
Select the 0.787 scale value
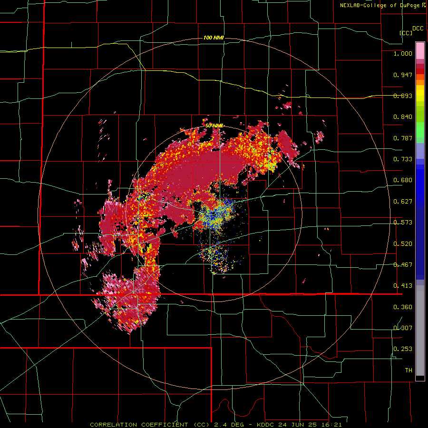(403, 138)
